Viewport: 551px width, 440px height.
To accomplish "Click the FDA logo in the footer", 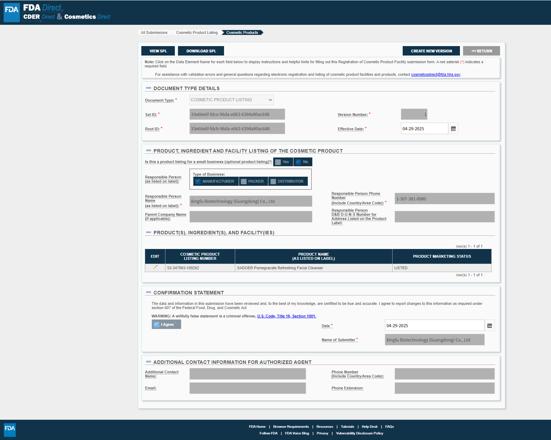I will tap(10, 430).
